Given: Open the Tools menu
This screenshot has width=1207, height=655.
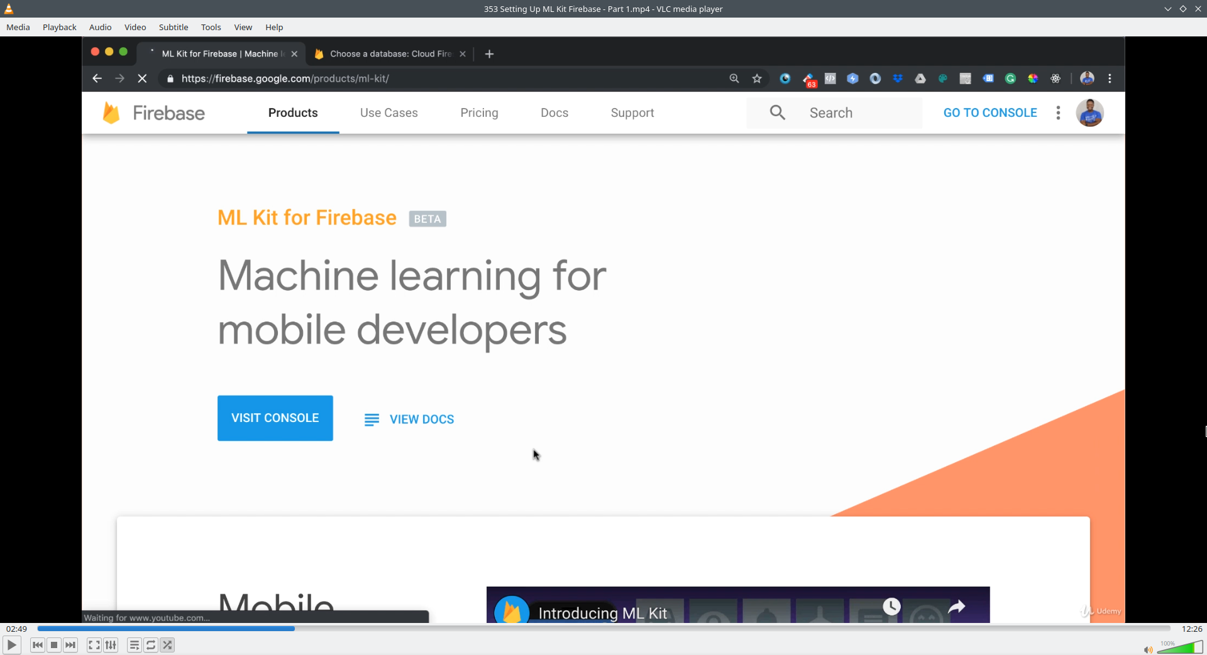Looking at the screenshot, I should [x=211, y=27].
